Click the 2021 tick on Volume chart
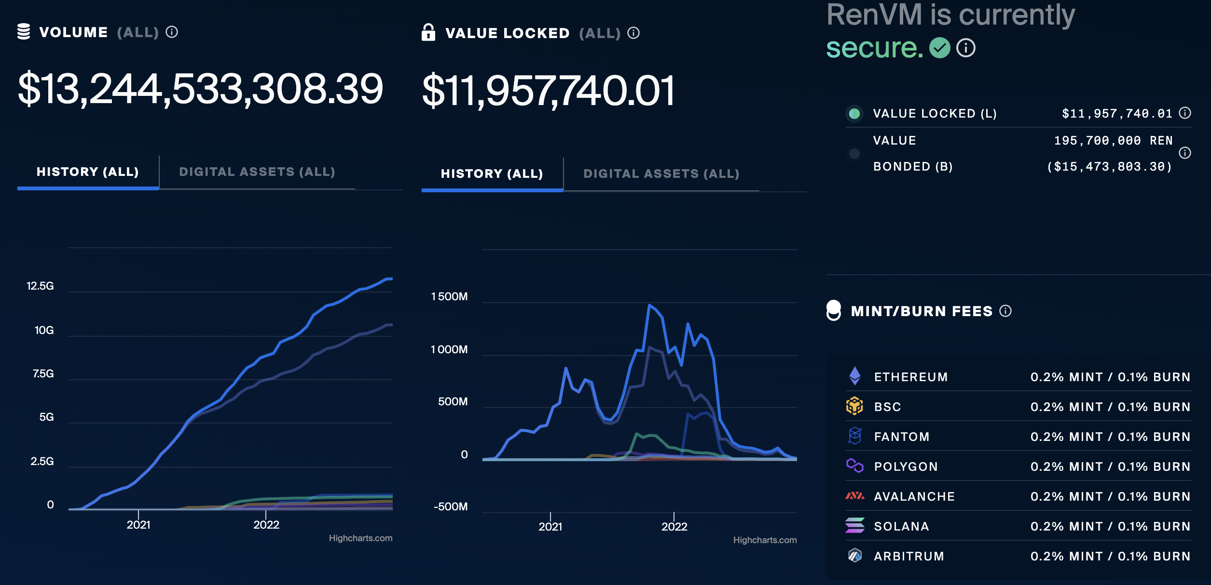 coord(138,525)
